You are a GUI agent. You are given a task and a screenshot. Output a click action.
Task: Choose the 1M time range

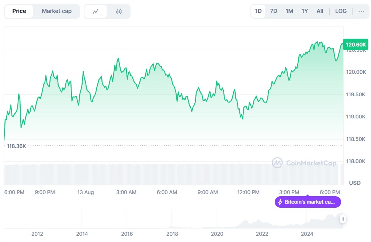(289, 11)
